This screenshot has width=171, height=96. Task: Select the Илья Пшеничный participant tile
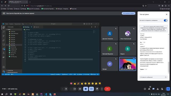click(x=128, y=34)
